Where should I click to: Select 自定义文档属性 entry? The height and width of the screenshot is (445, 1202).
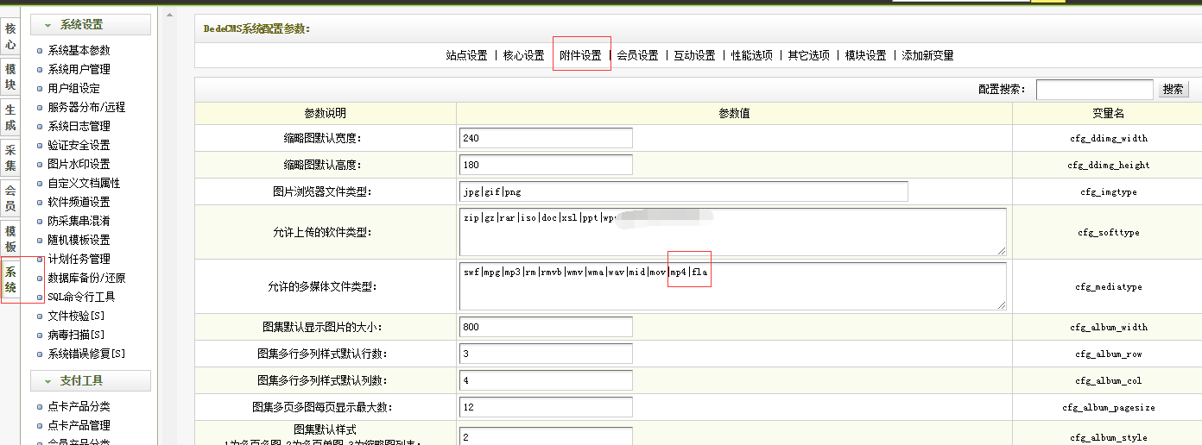click(x=85, y=183)
